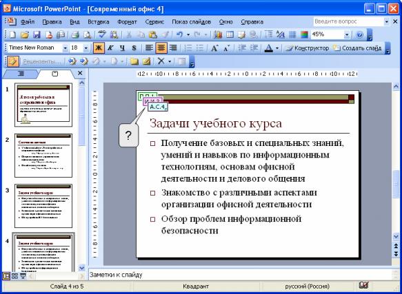This screenshot has width=402, height=294.
Task: Click the Increase Font Size icon
Action: click(x=214, y=48)
